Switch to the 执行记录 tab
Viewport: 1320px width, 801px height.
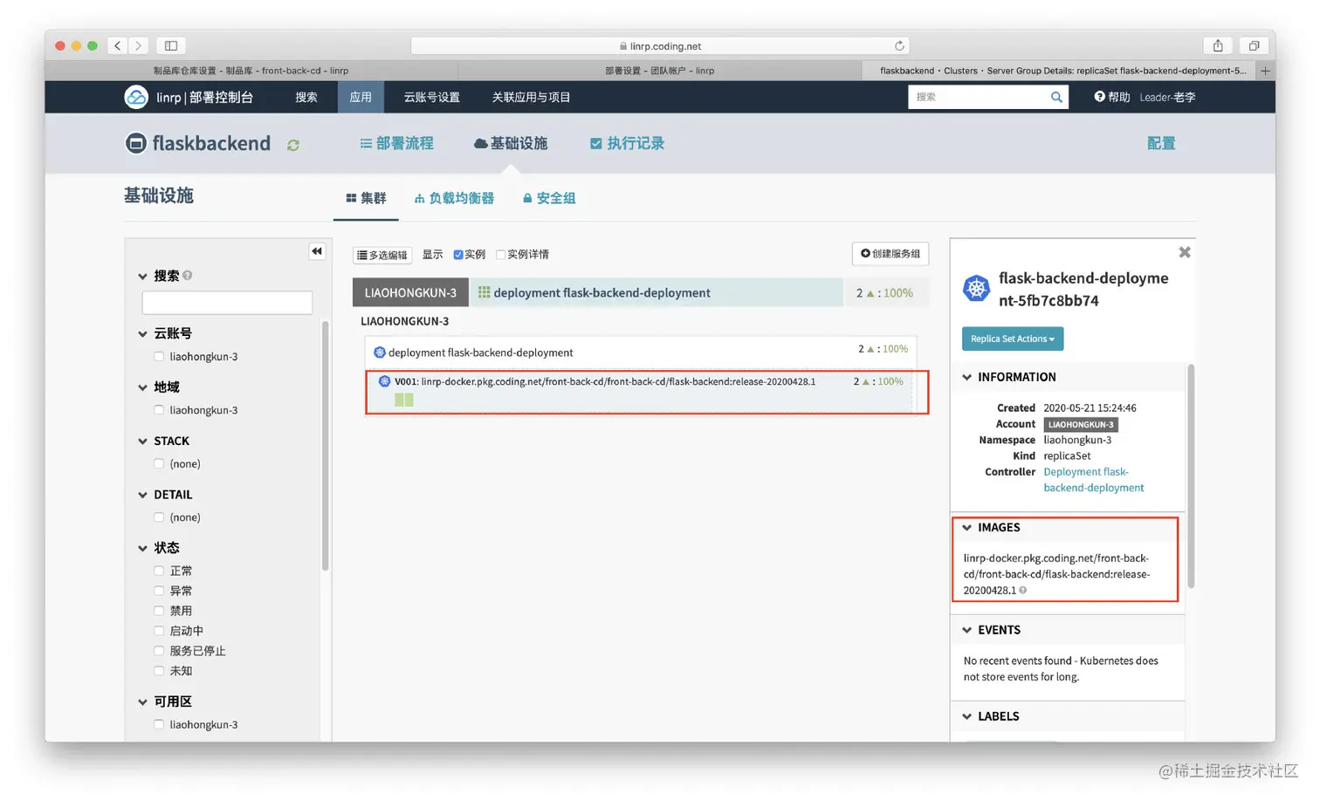point(628,143)
